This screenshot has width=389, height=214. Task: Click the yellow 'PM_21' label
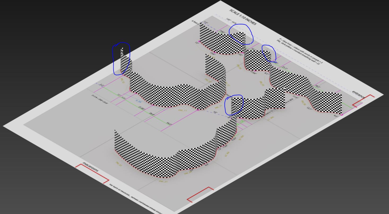point(163,182)
